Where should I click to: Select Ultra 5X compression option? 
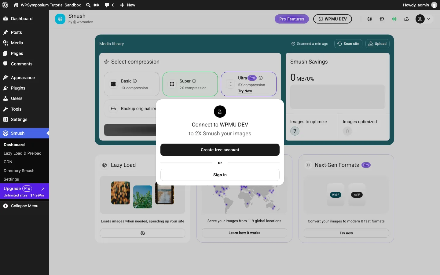pyautogui.click(x=249, y=84)
